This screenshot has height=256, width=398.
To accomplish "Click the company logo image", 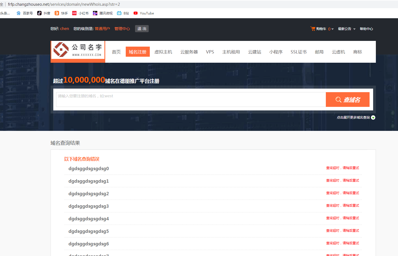I will pyautogui.click(x=78, y=50).
